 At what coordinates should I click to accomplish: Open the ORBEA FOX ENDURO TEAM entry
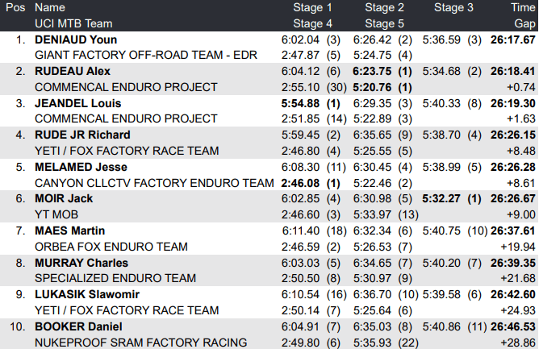(x=111, y=246)
